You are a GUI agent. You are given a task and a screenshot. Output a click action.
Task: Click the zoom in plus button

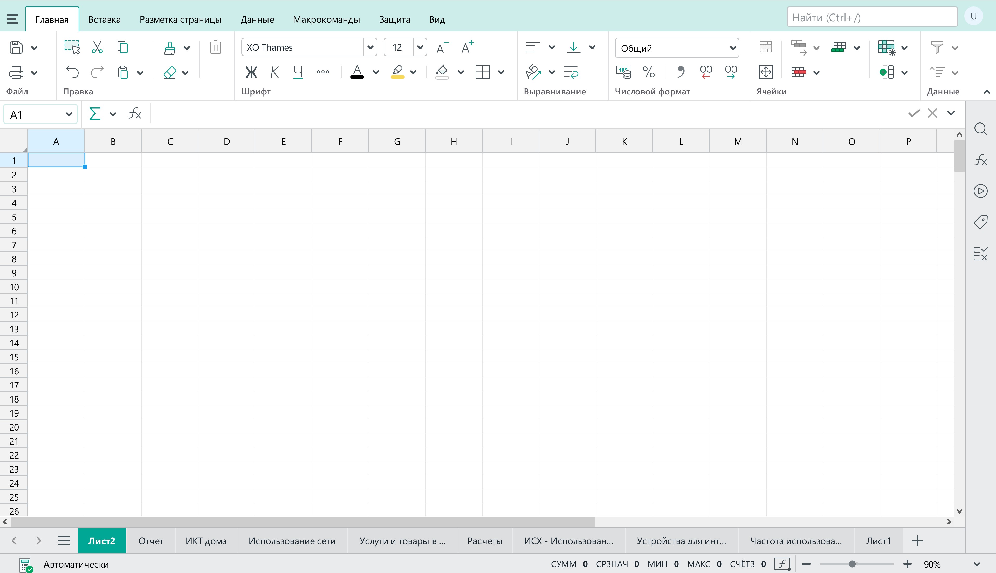(907, 564)
